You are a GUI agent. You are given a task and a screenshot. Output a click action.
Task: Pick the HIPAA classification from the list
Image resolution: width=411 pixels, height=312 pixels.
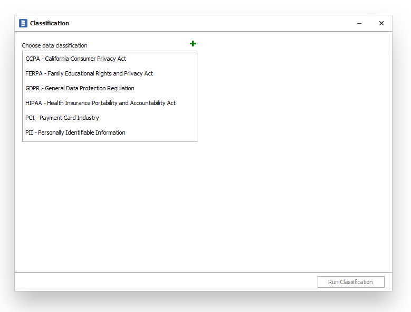pyautogui.click(x=100, y=103)
